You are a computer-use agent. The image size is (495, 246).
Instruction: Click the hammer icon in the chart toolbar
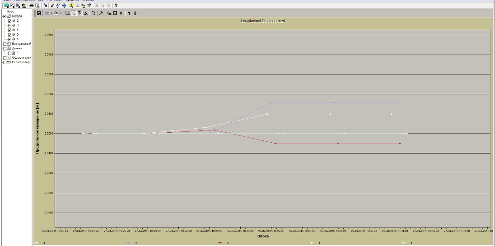click(101, 13)
